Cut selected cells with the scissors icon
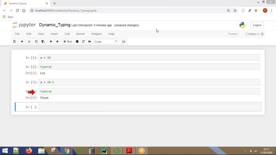 tap(30, 42)
